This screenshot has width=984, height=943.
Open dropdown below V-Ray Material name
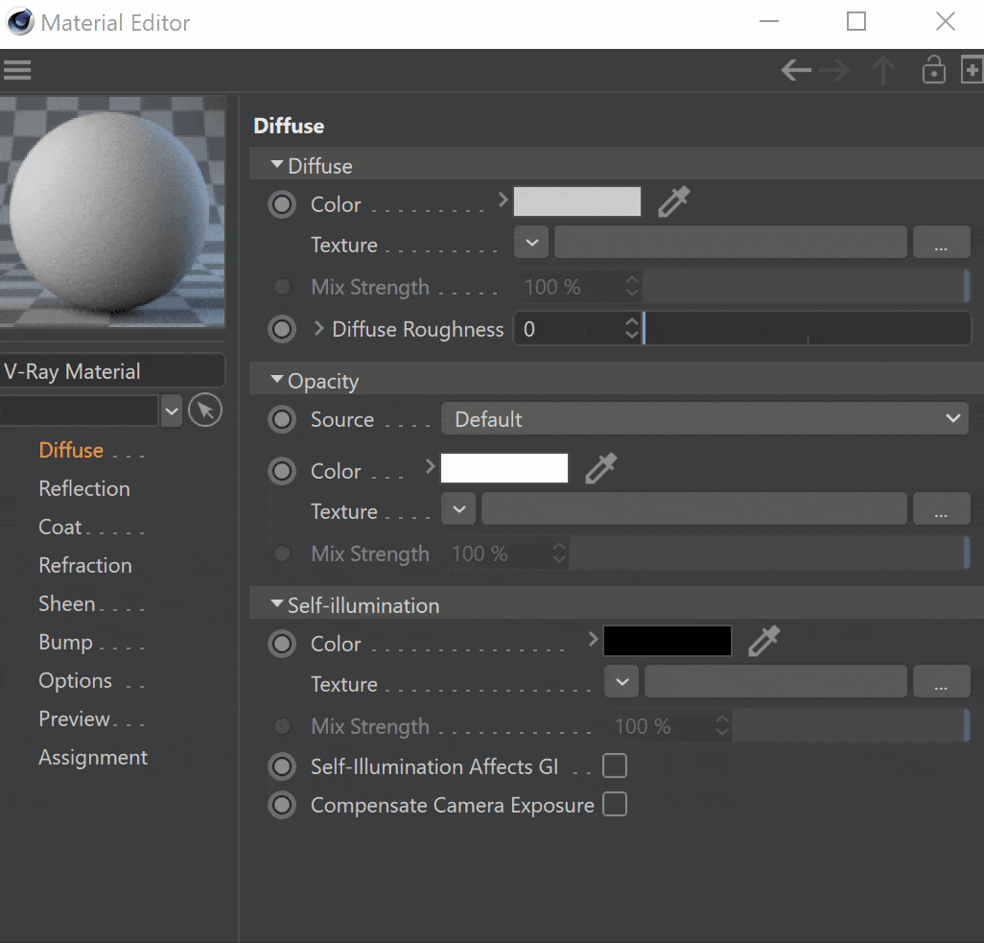[x=172, y=412]
